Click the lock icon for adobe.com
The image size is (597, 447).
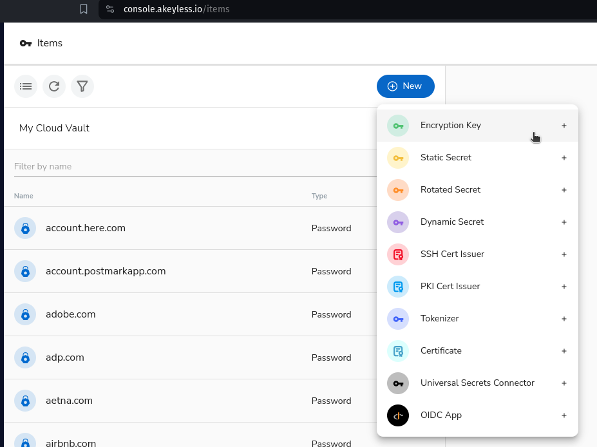[25, 314]
